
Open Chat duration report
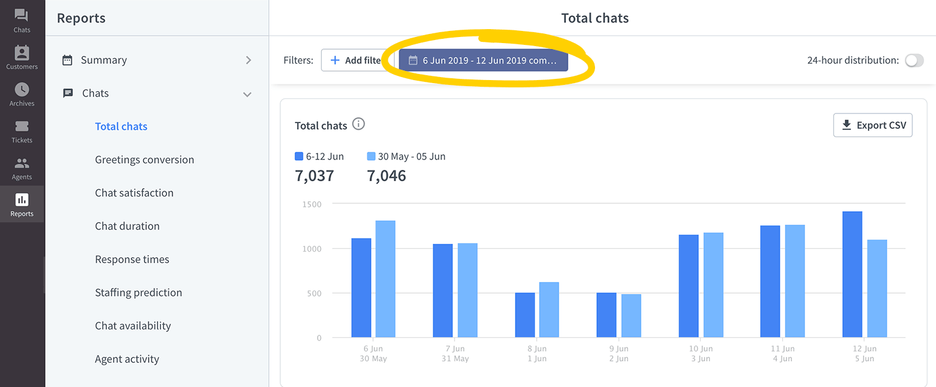[127, 226]
